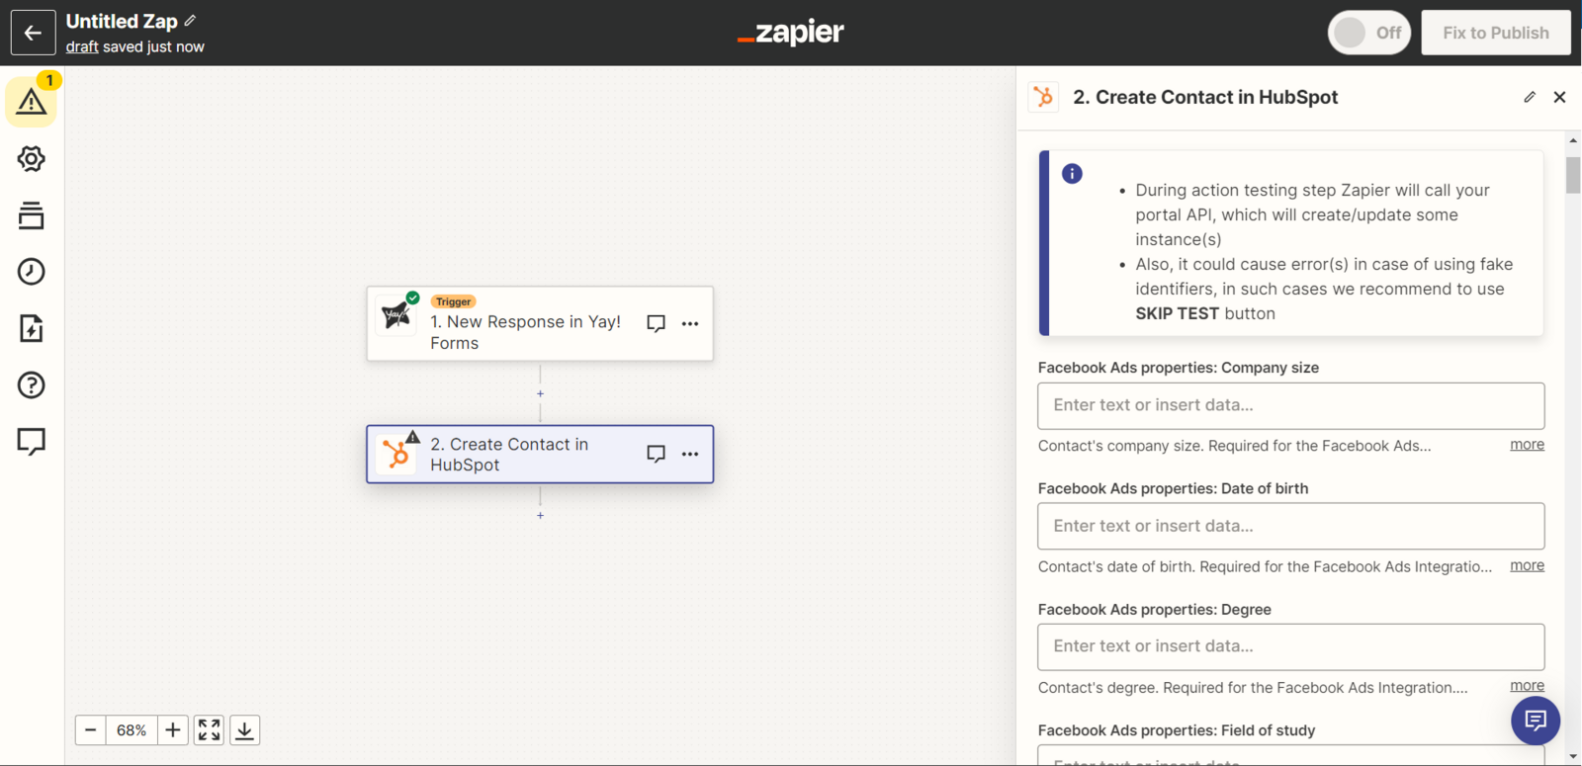Open Zap settings gear icon
The height and width of the screenshot is (766, 1582).
click(x=31, y=159)
